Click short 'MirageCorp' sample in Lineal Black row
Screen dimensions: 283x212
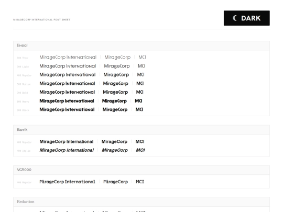pyautogui.click(x=115, y=109)
